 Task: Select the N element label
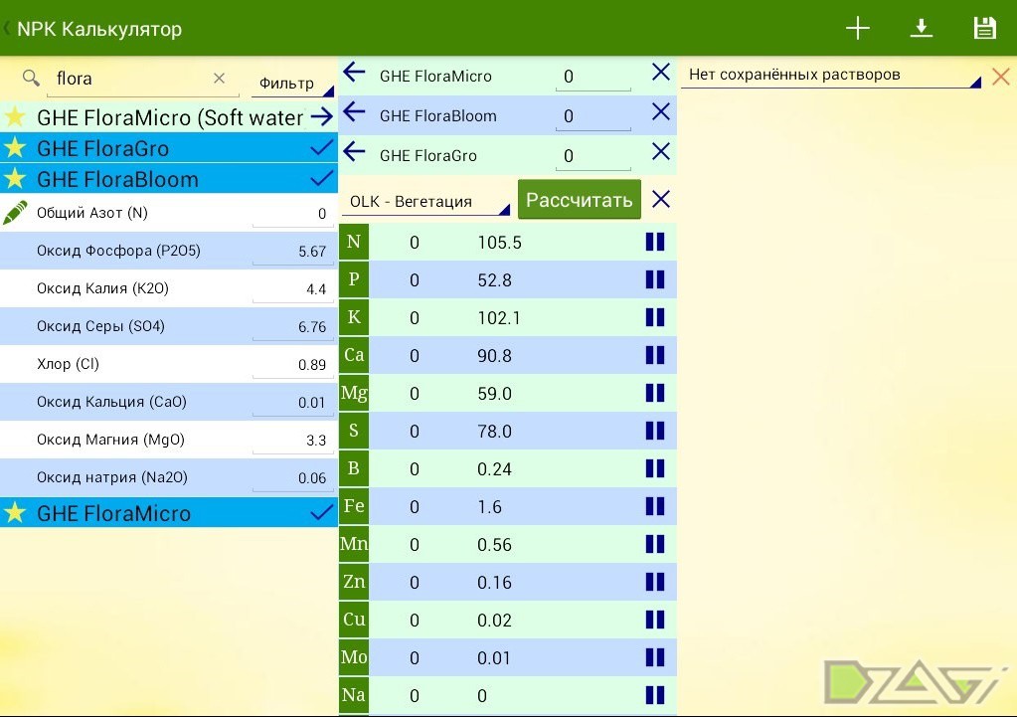coord(354,242)
